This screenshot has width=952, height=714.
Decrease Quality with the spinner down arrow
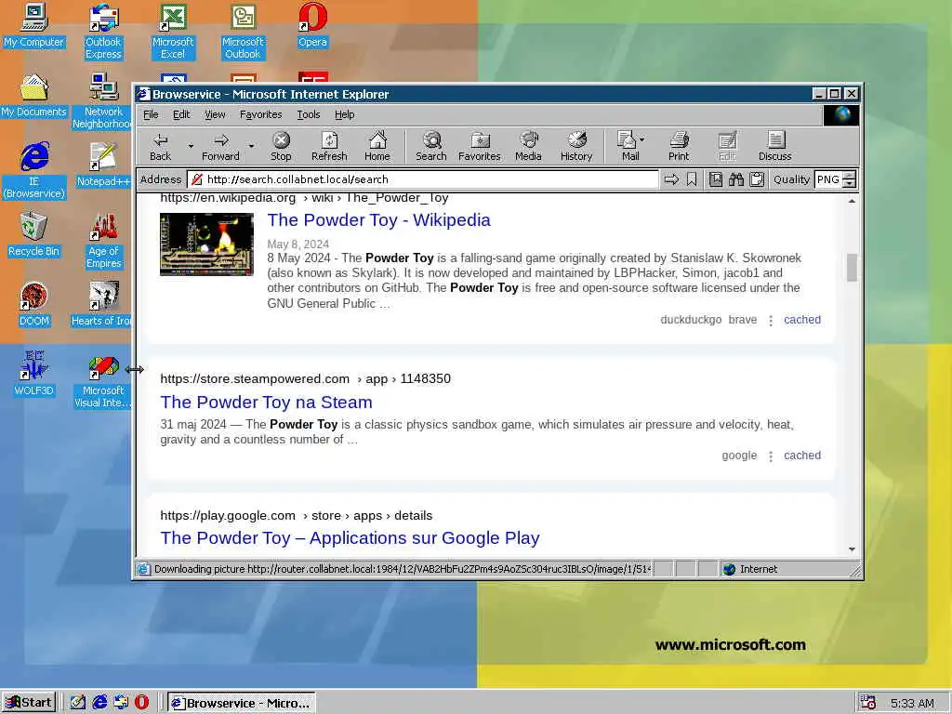pyautogui.click(x=850, y=183)
